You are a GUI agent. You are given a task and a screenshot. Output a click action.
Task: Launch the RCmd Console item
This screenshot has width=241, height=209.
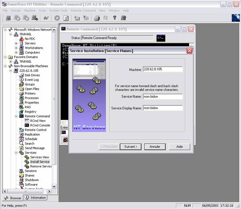40,125
